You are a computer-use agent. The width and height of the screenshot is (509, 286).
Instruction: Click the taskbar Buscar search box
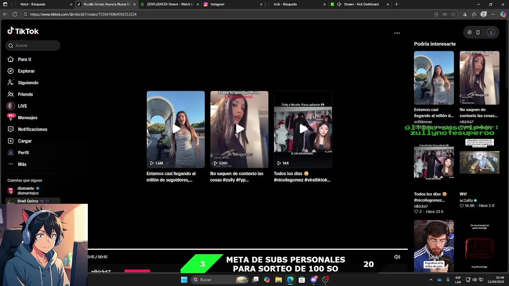point(220,280)
